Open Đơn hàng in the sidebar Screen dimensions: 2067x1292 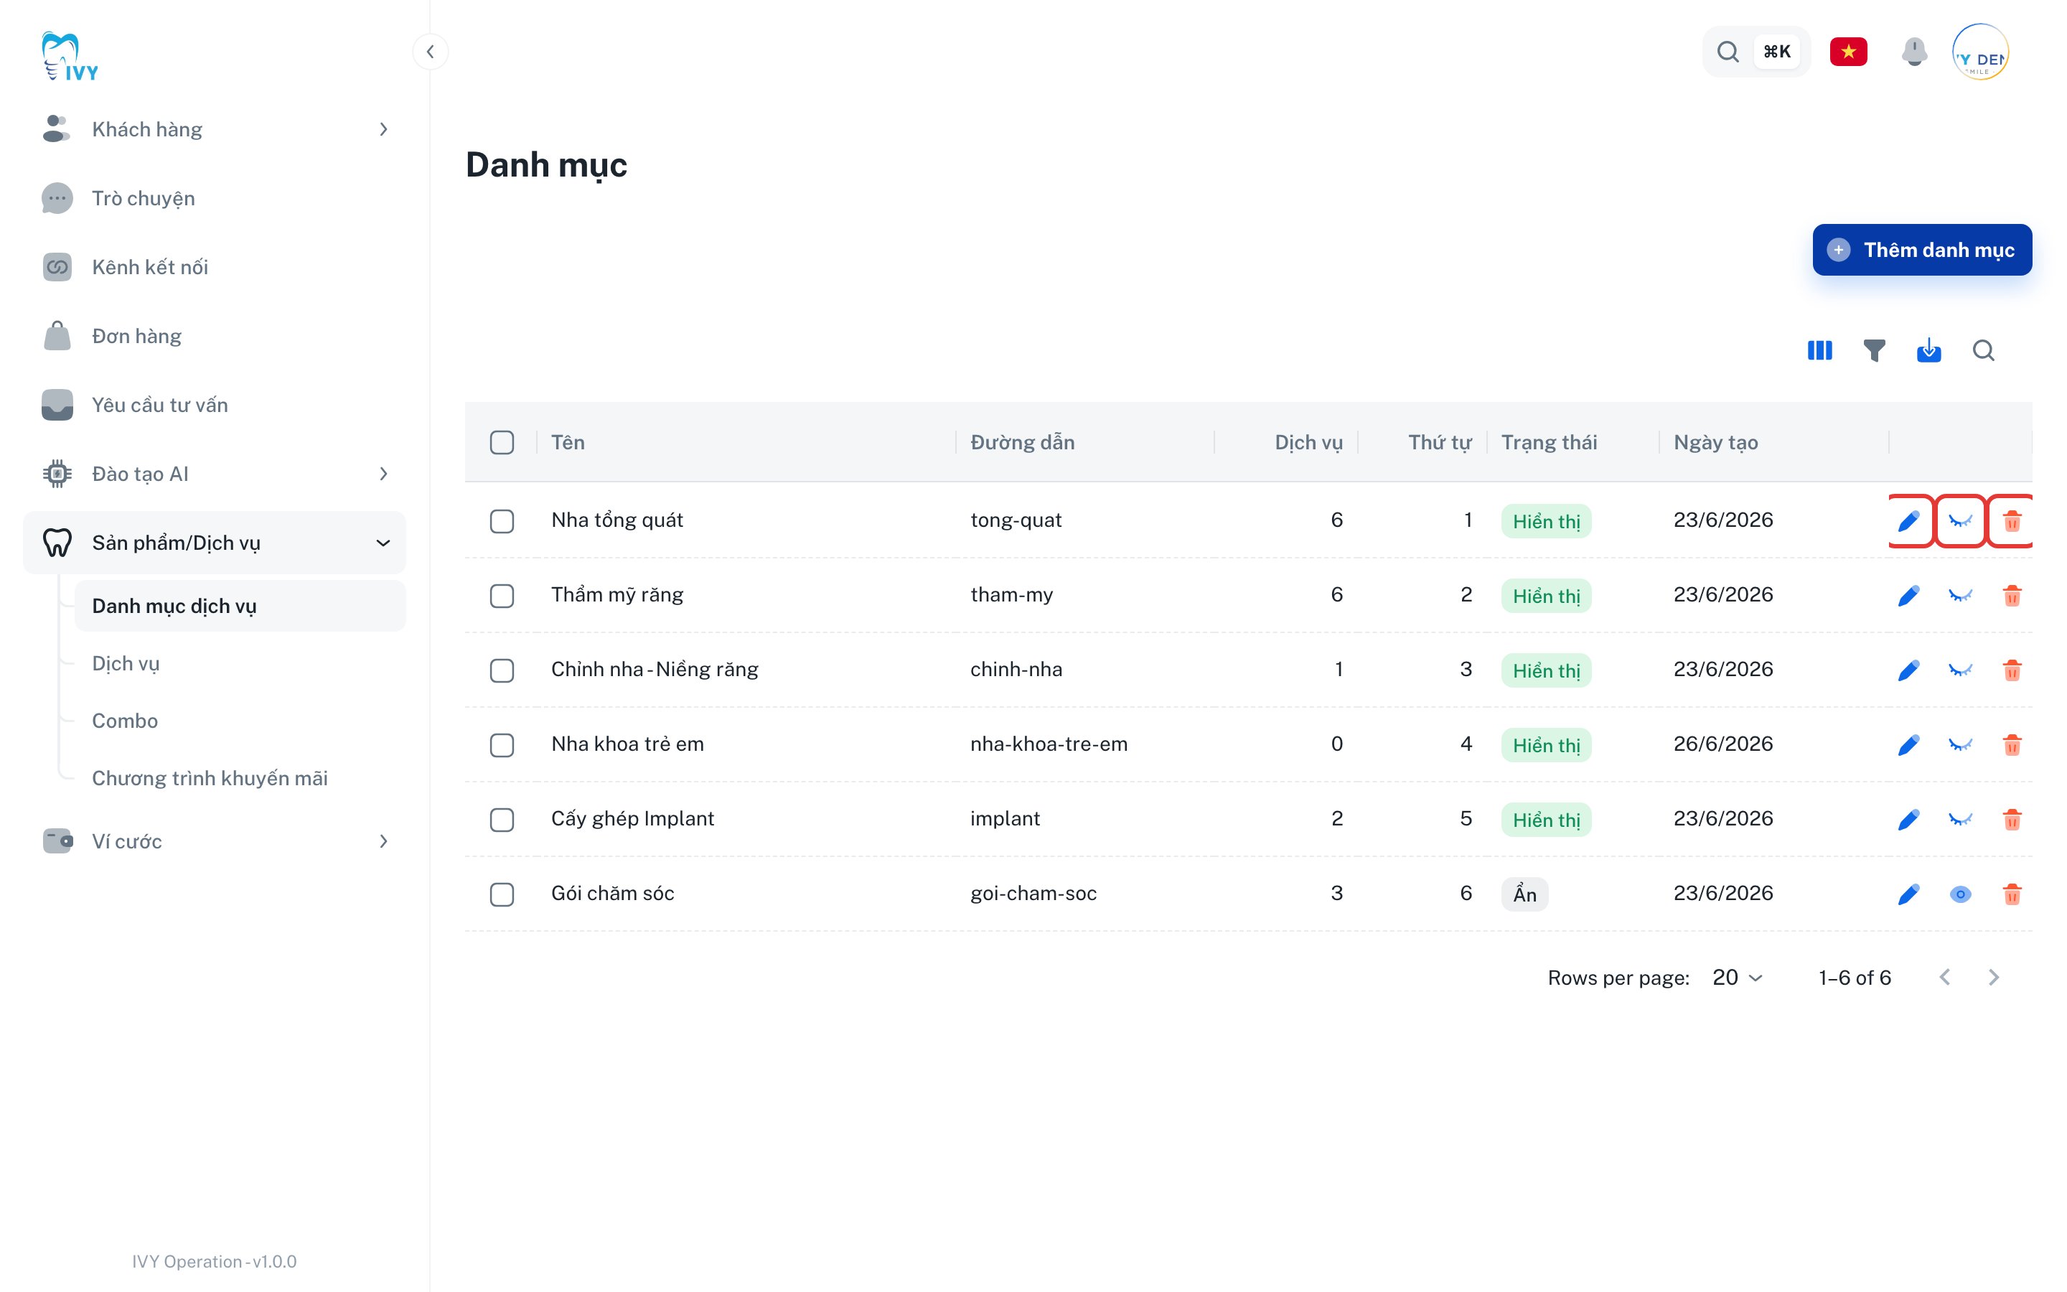coord(215,336)
